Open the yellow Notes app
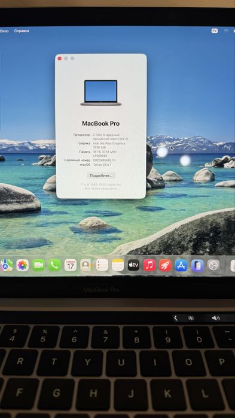 click(x=118, y=265)
